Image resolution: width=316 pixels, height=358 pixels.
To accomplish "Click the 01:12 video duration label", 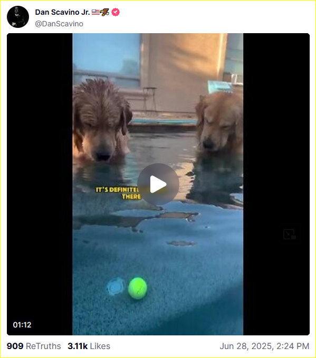I will 22,325.
